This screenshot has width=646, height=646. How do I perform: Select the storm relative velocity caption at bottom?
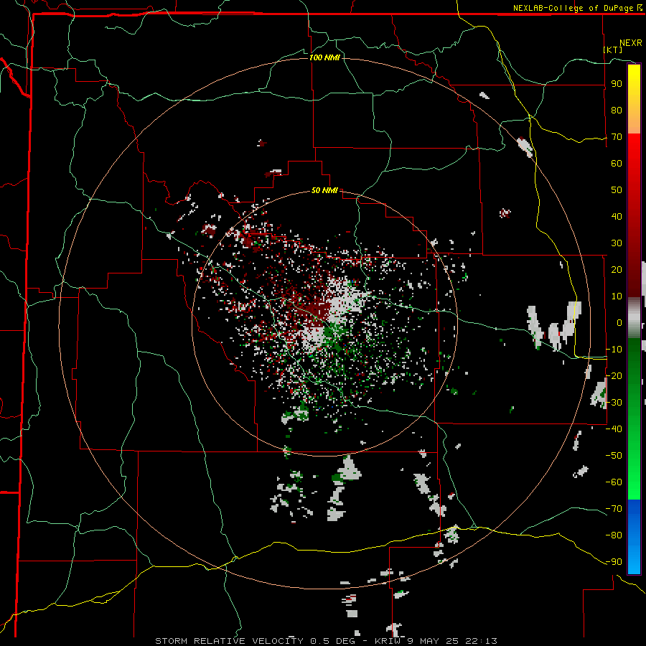click(326, 641)
